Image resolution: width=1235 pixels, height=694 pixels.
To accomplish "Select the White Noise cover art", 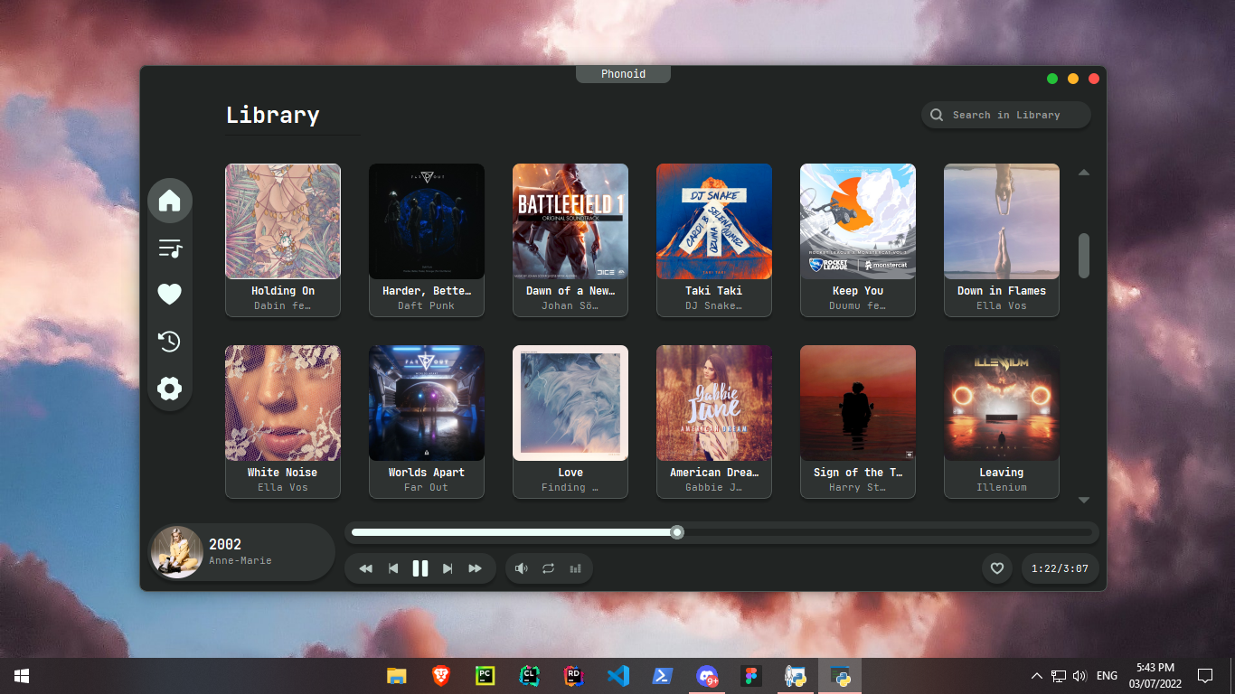I will point(283,403).
